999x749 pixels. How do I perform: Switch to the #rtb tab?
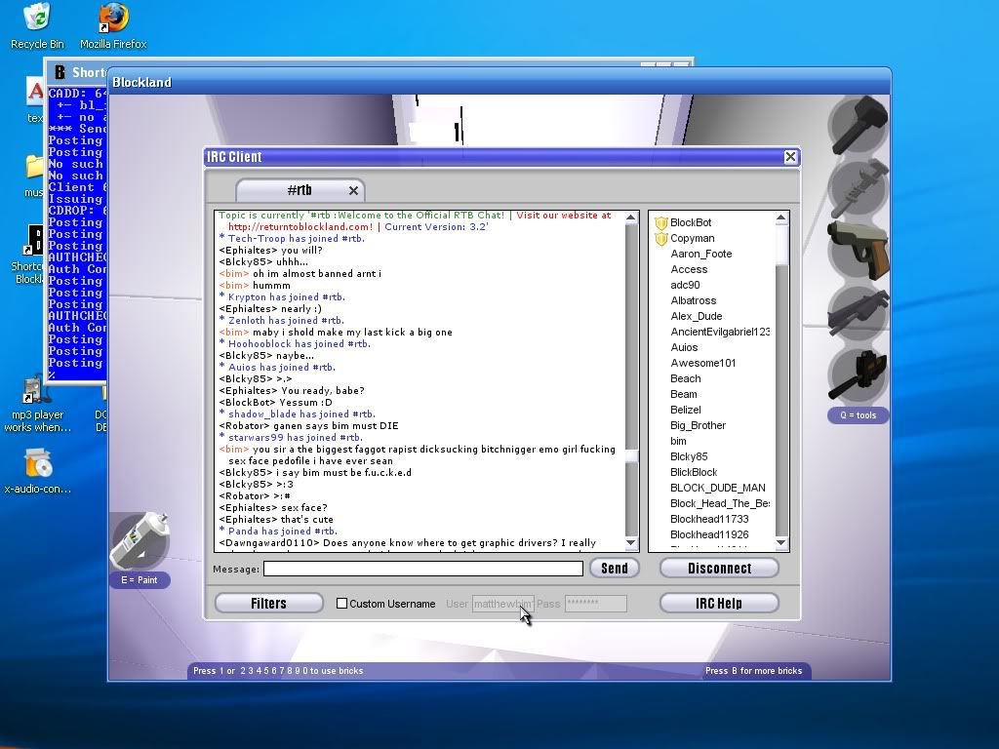tap(300, 190)
